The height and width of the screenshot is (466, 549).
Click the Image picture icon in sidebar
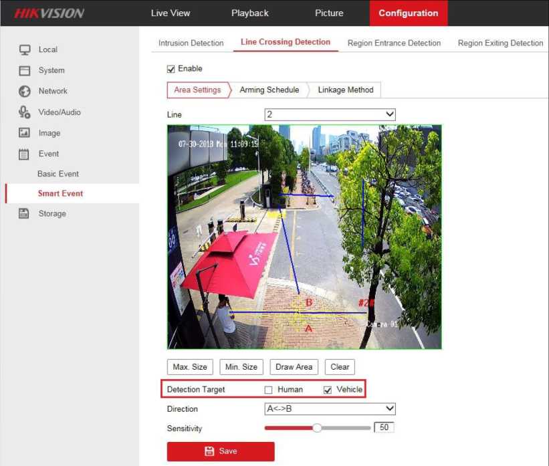[x=25, y=133]
